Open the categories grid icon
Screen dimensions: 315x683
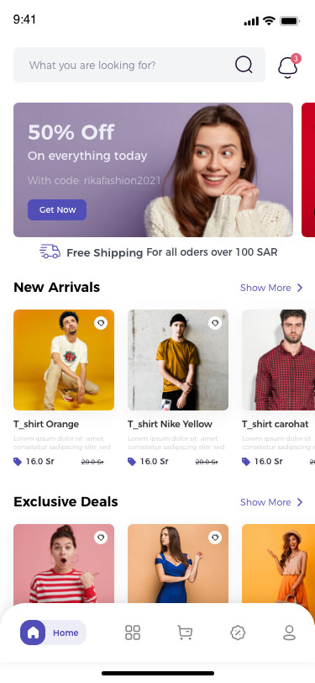[x=133, y=633]
